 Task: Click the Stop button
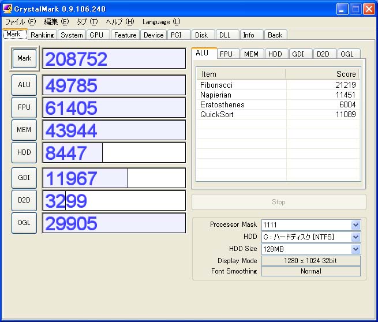click(x=279, y=202)
